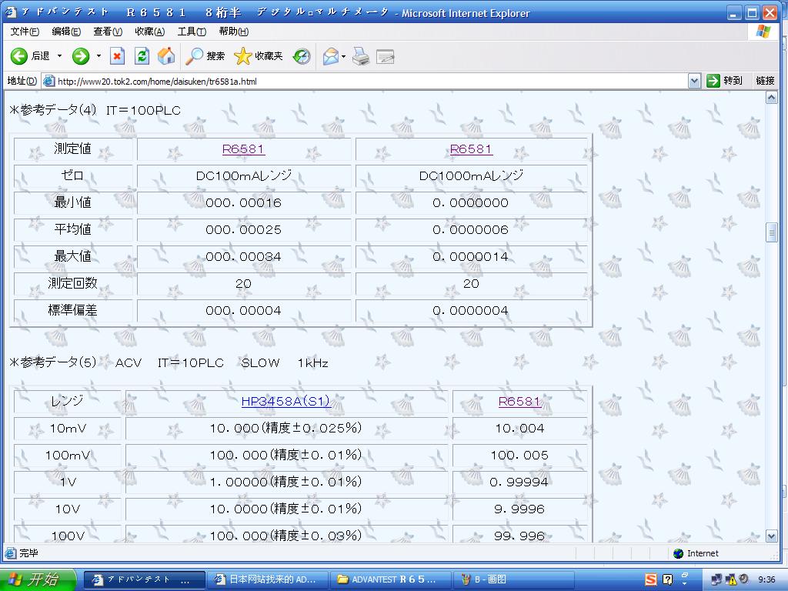
Task: Open the Back button history dropdown arrow
Action: [x=59, y=55]
